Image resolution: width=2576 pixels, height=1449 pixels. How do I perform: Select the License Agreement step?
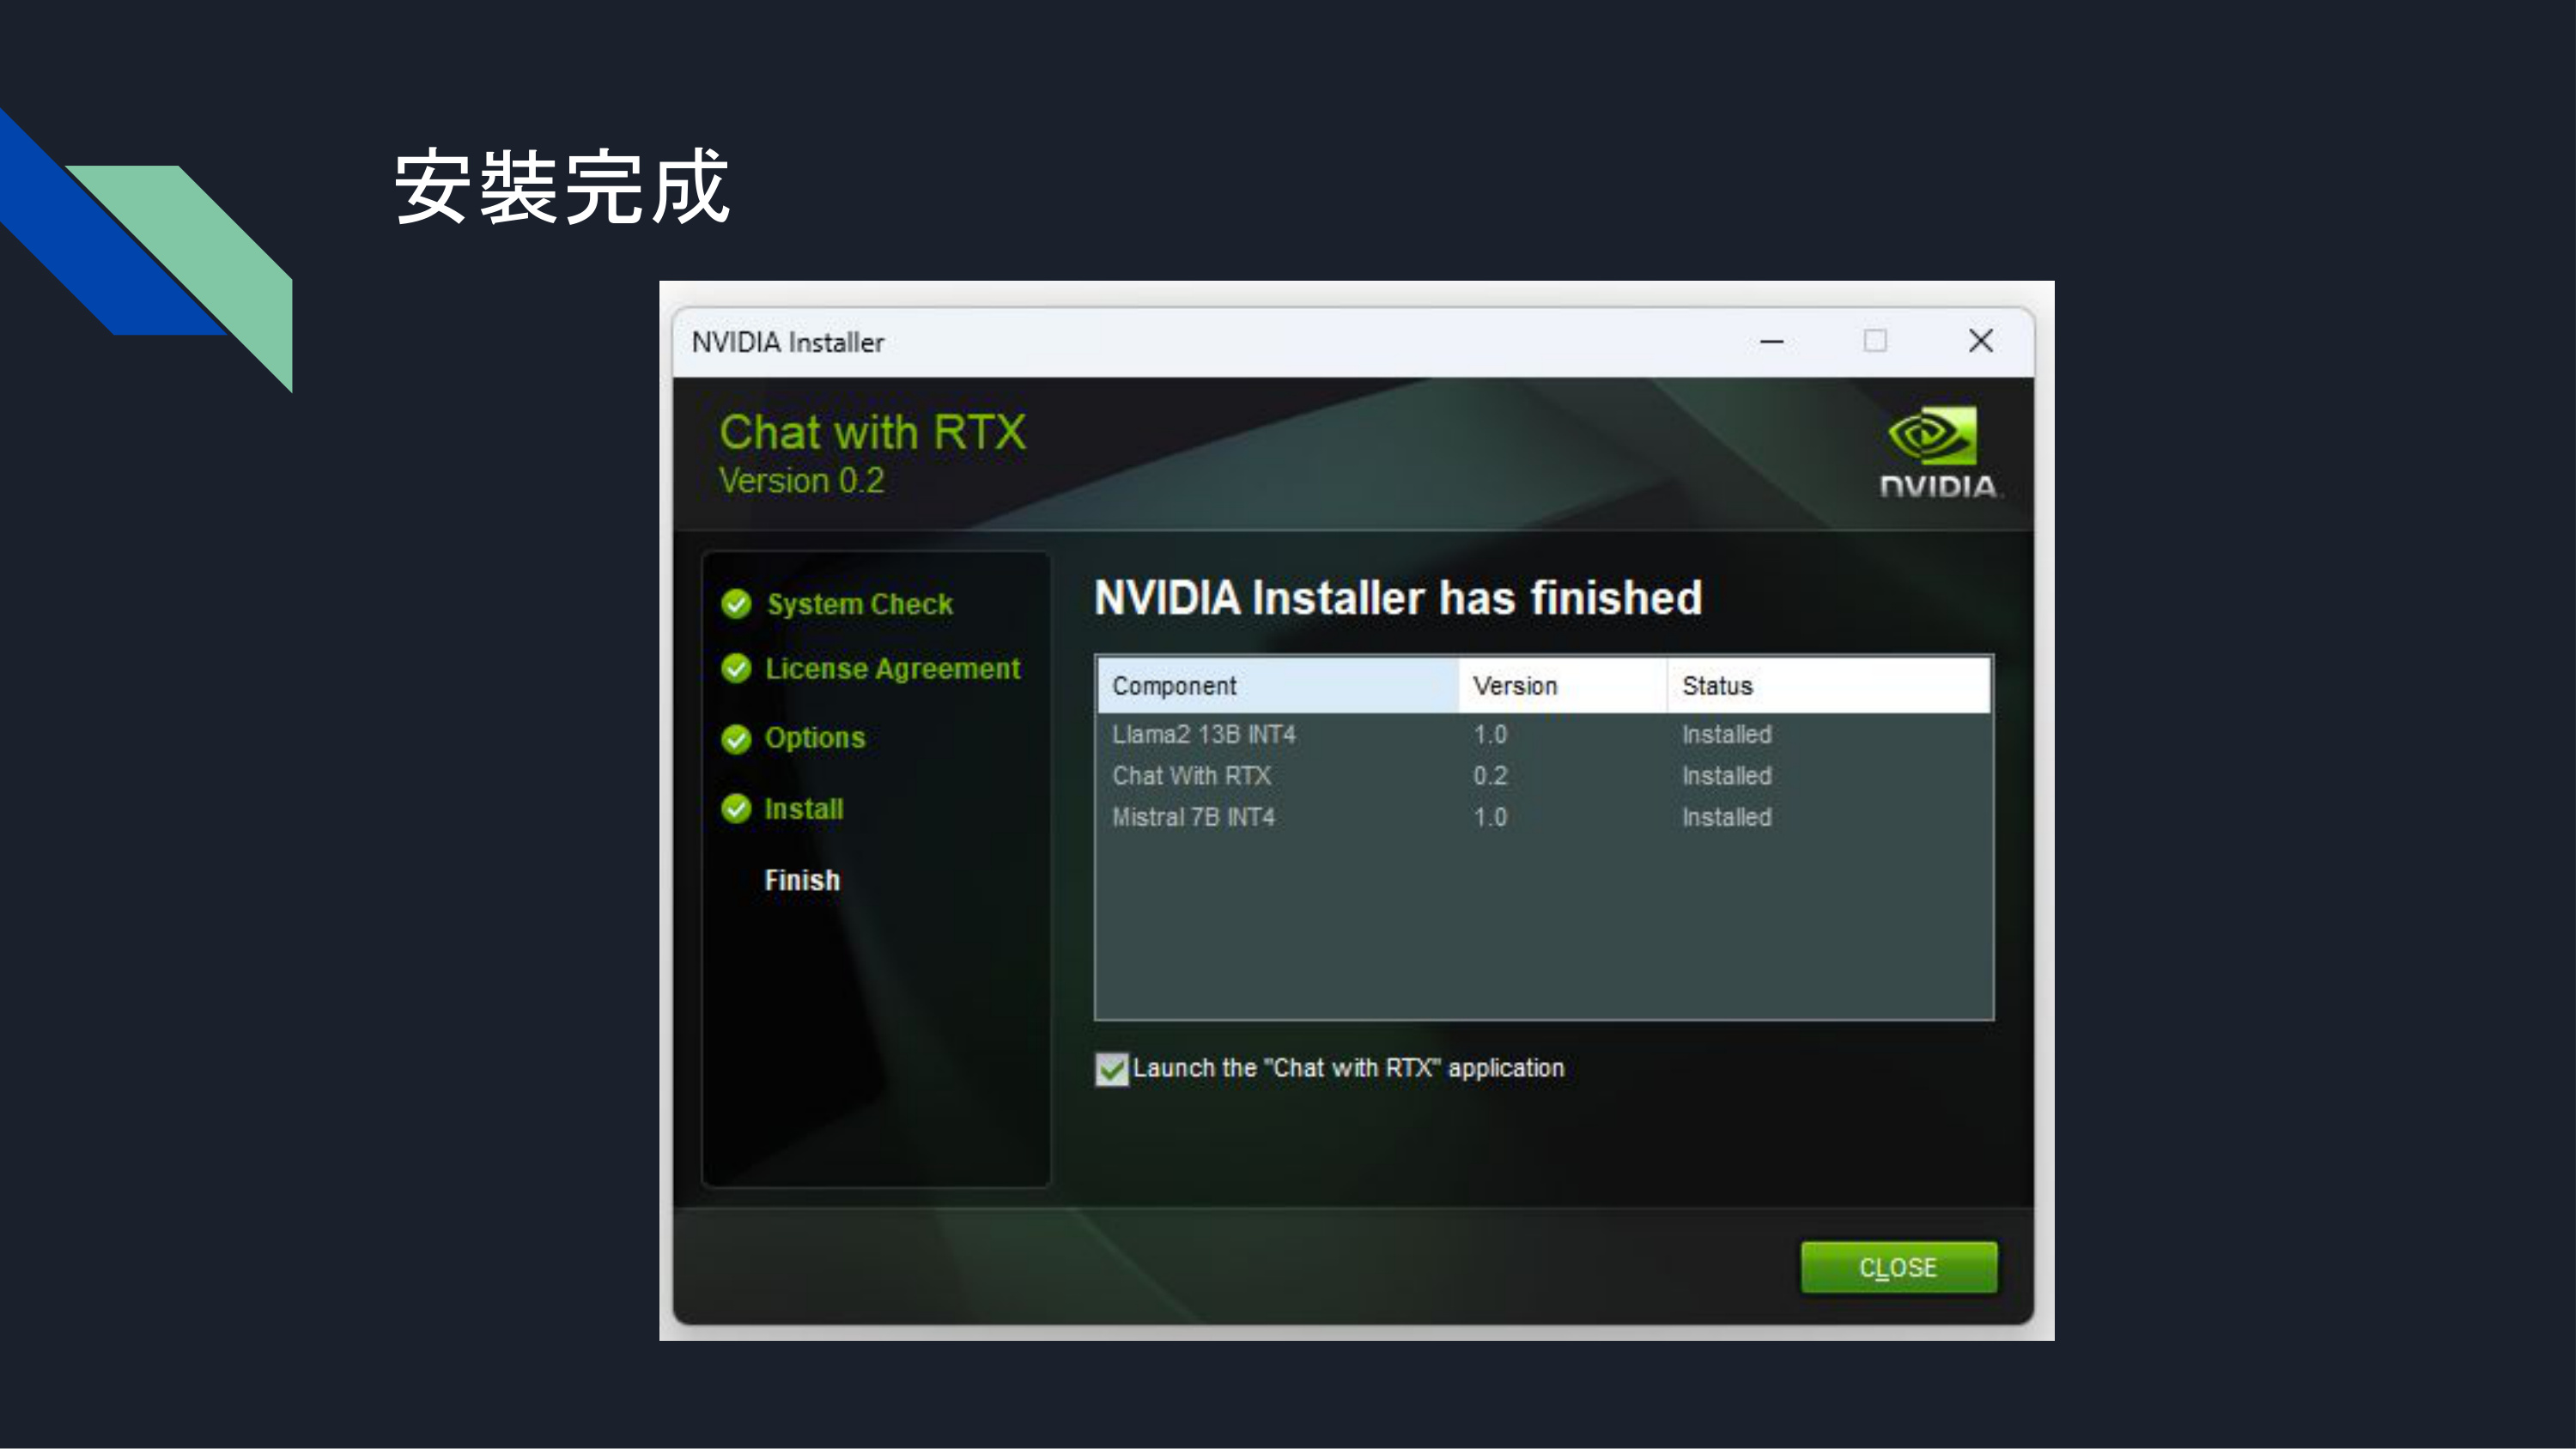(892, 668)
